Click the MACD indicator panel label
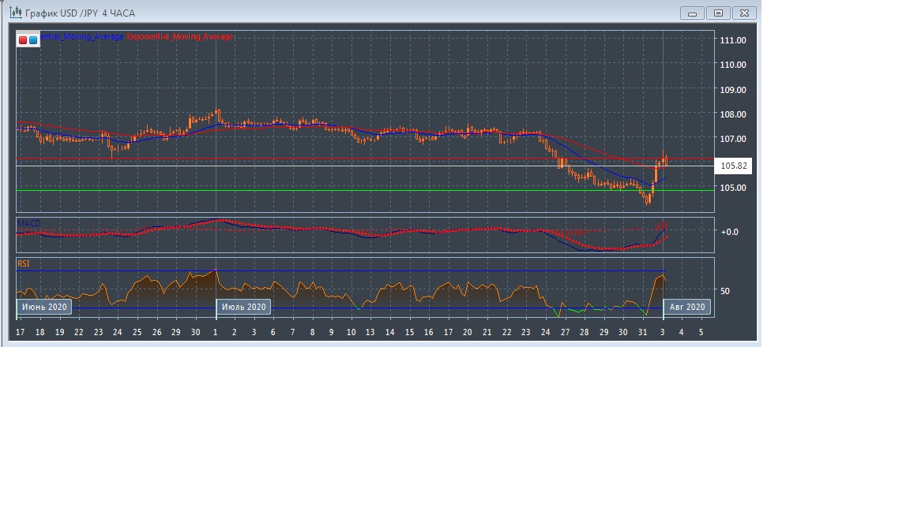Screen dimensions: 910x511 [x=28, y=224]
